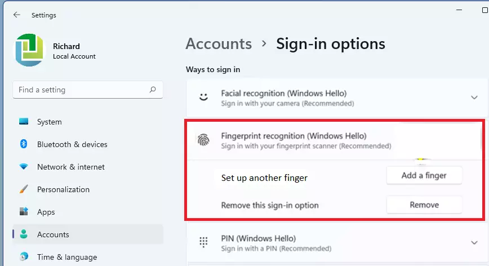Click the Time & language globe icon
489x266 pixels.
coord(24,256)
